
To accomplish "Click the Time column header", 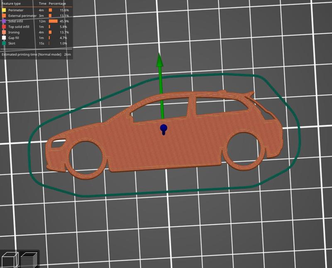I will [x=43, y=4].
